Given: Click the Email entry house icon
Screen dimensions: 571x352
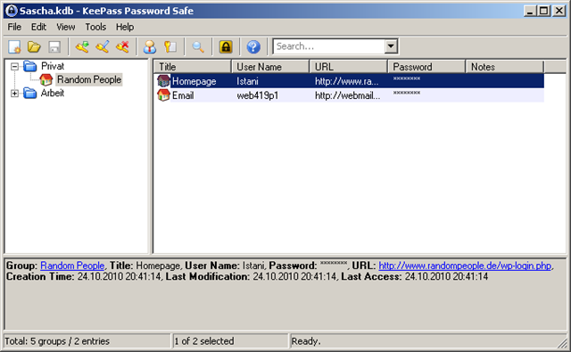Looking at the screenshot, I should pyautogui.click(x=163, y=95).
